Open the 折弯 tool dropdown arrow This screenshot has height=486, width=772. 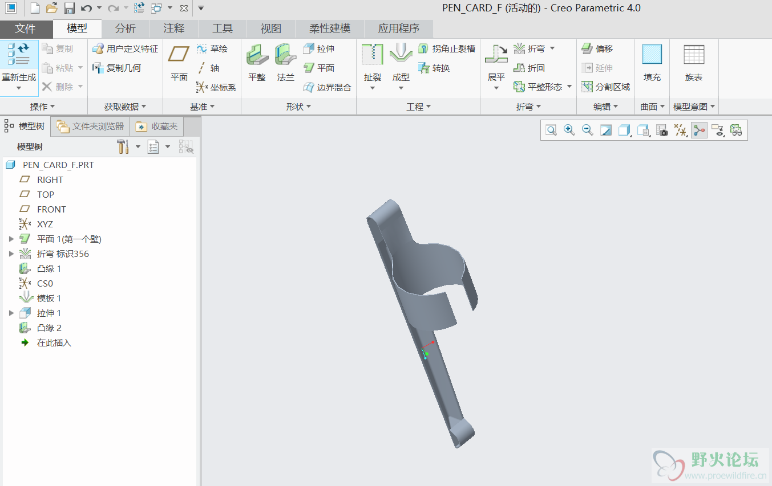[552, 49]
